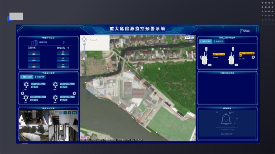Screen dimensions: 275x154
Task: Go to video page 3
Action: click(x=69, y=113)
